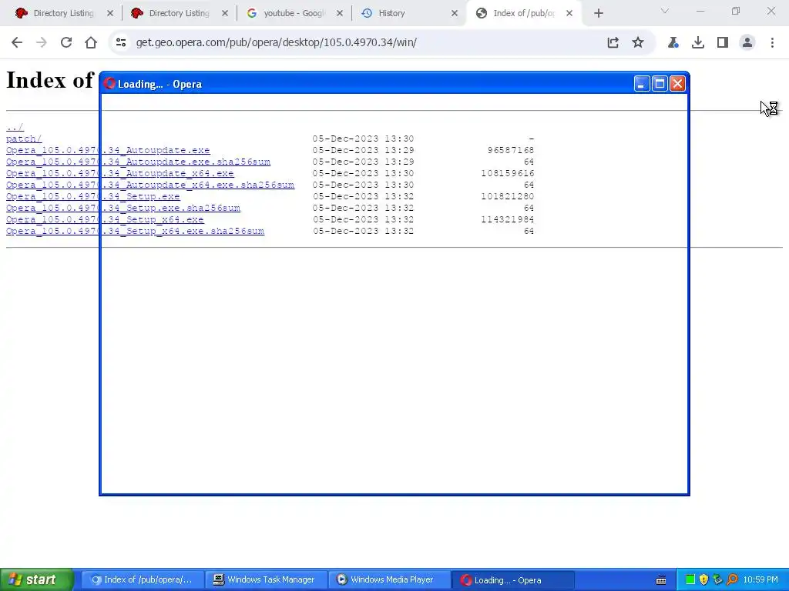Download Opera_105.0.4970.34_Setup_x64.exe.sha256sum link
The height and width of the screenshot is (591, 789).
[x=136, y=231]
